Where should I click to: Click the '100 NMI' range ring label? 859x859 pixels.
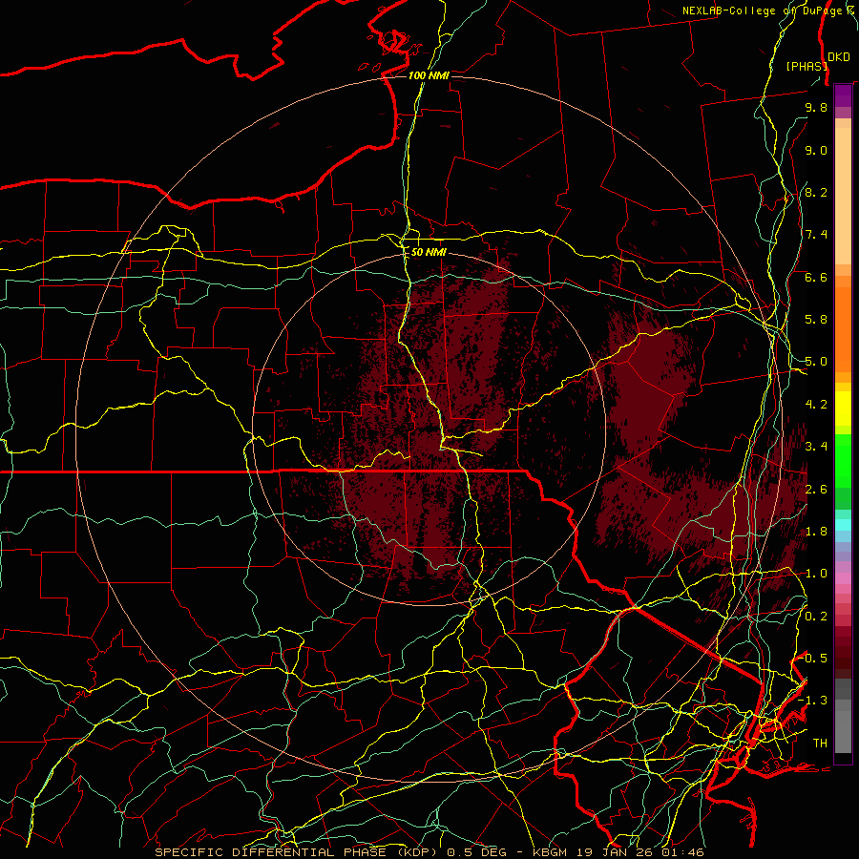pyautogui.click(x=429, y=75)
